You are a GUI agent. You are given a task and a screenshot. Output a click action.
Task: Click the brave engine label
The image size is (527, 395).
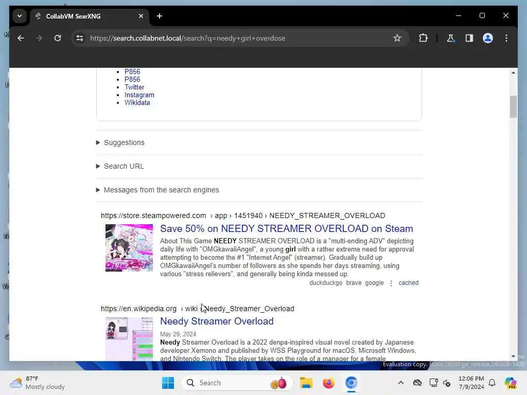tap(354, 283)
